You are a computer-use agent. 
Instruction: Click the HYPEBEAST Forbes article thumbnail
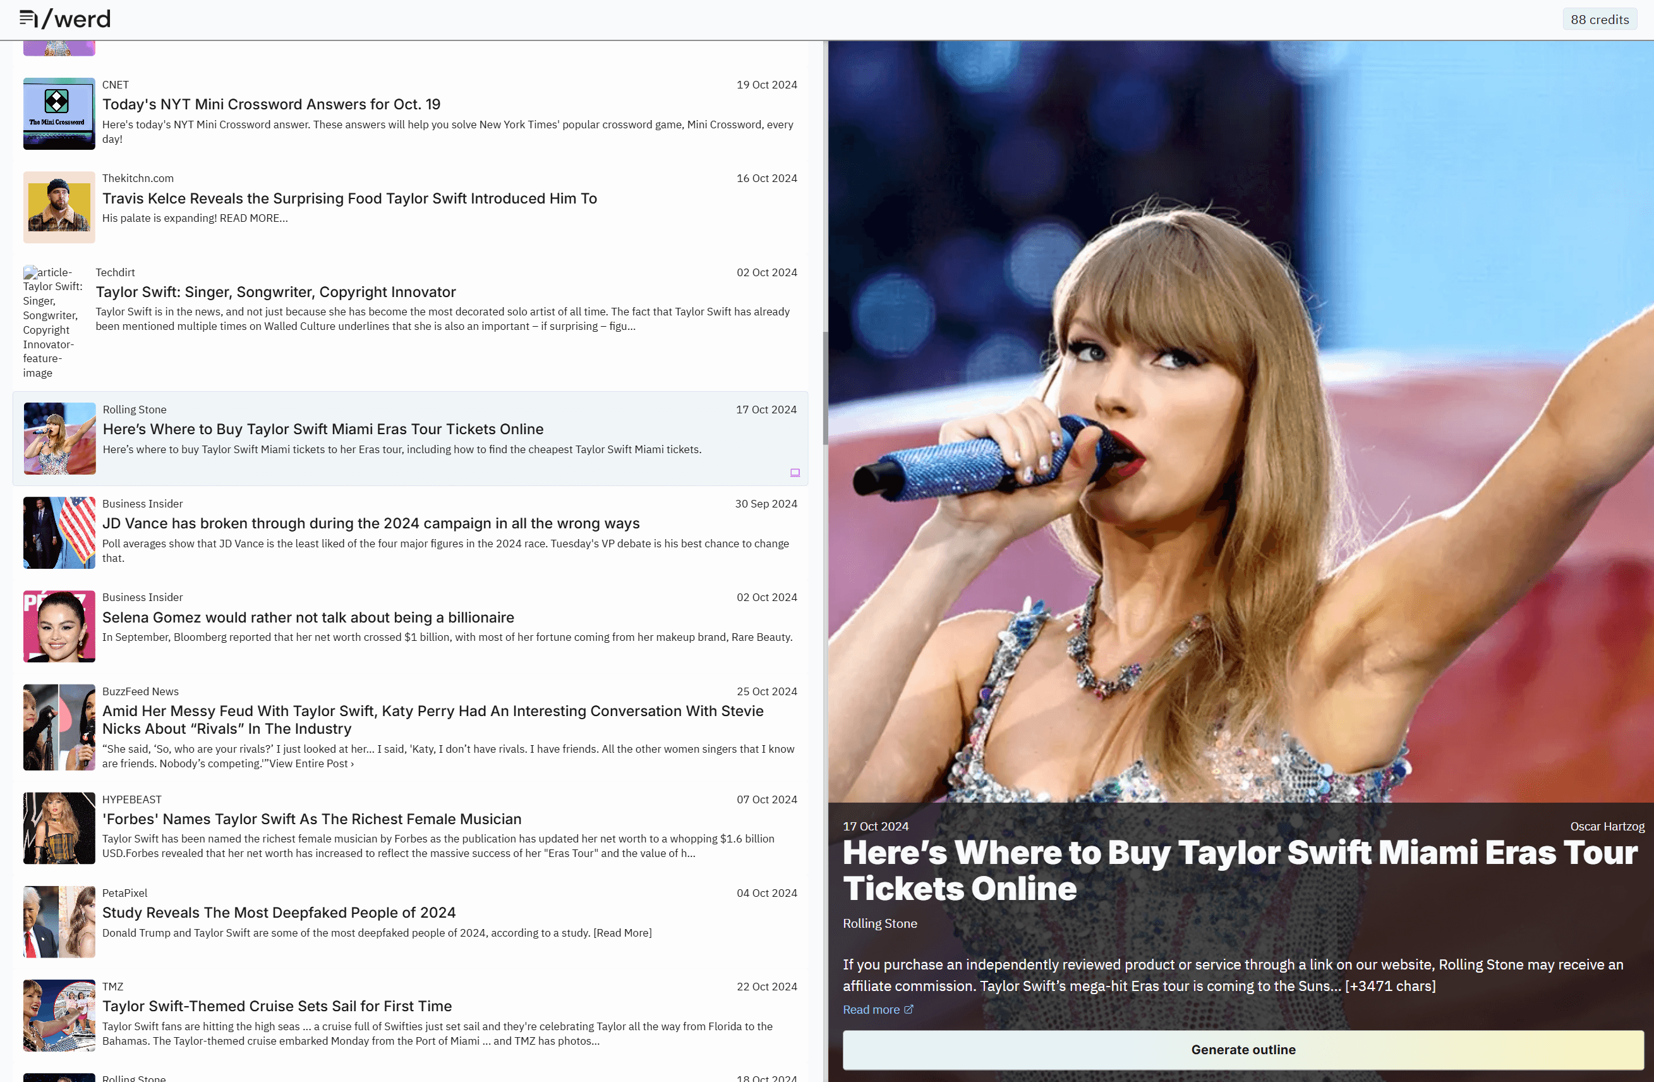pos(59,828)
